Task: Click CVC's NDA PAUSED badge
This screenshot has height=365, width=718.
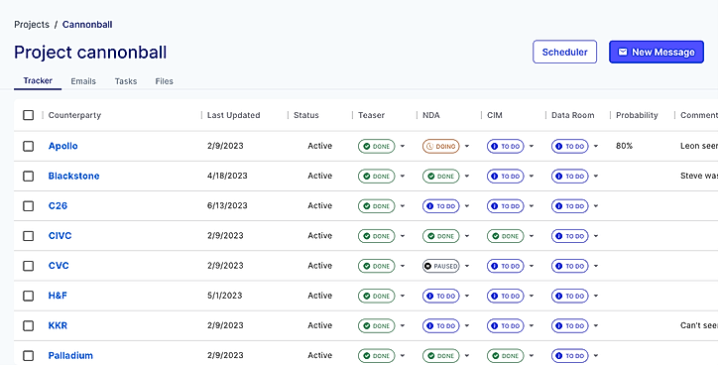Action: pyautogui.click(x=440, y=266)
